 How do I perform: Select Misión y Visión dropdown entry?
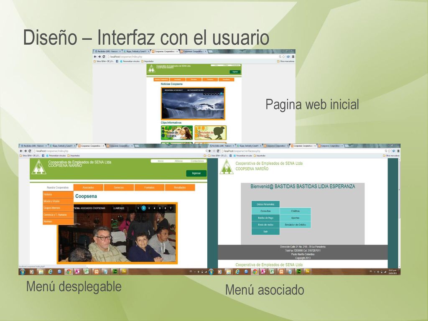click(x=58, y=201)
